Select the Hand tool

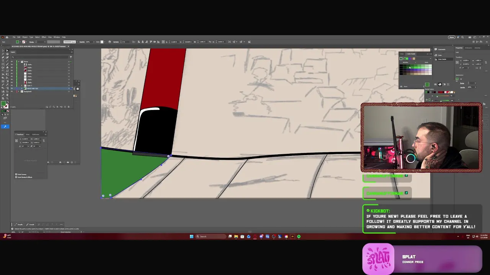tap(7, 95)
